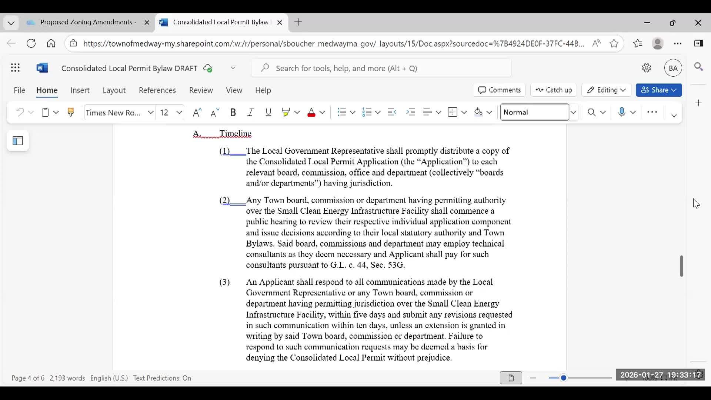Viewport: 711px width, 400px height.
Task: Click the Dictate microphone icon
Action: point(622,112)
